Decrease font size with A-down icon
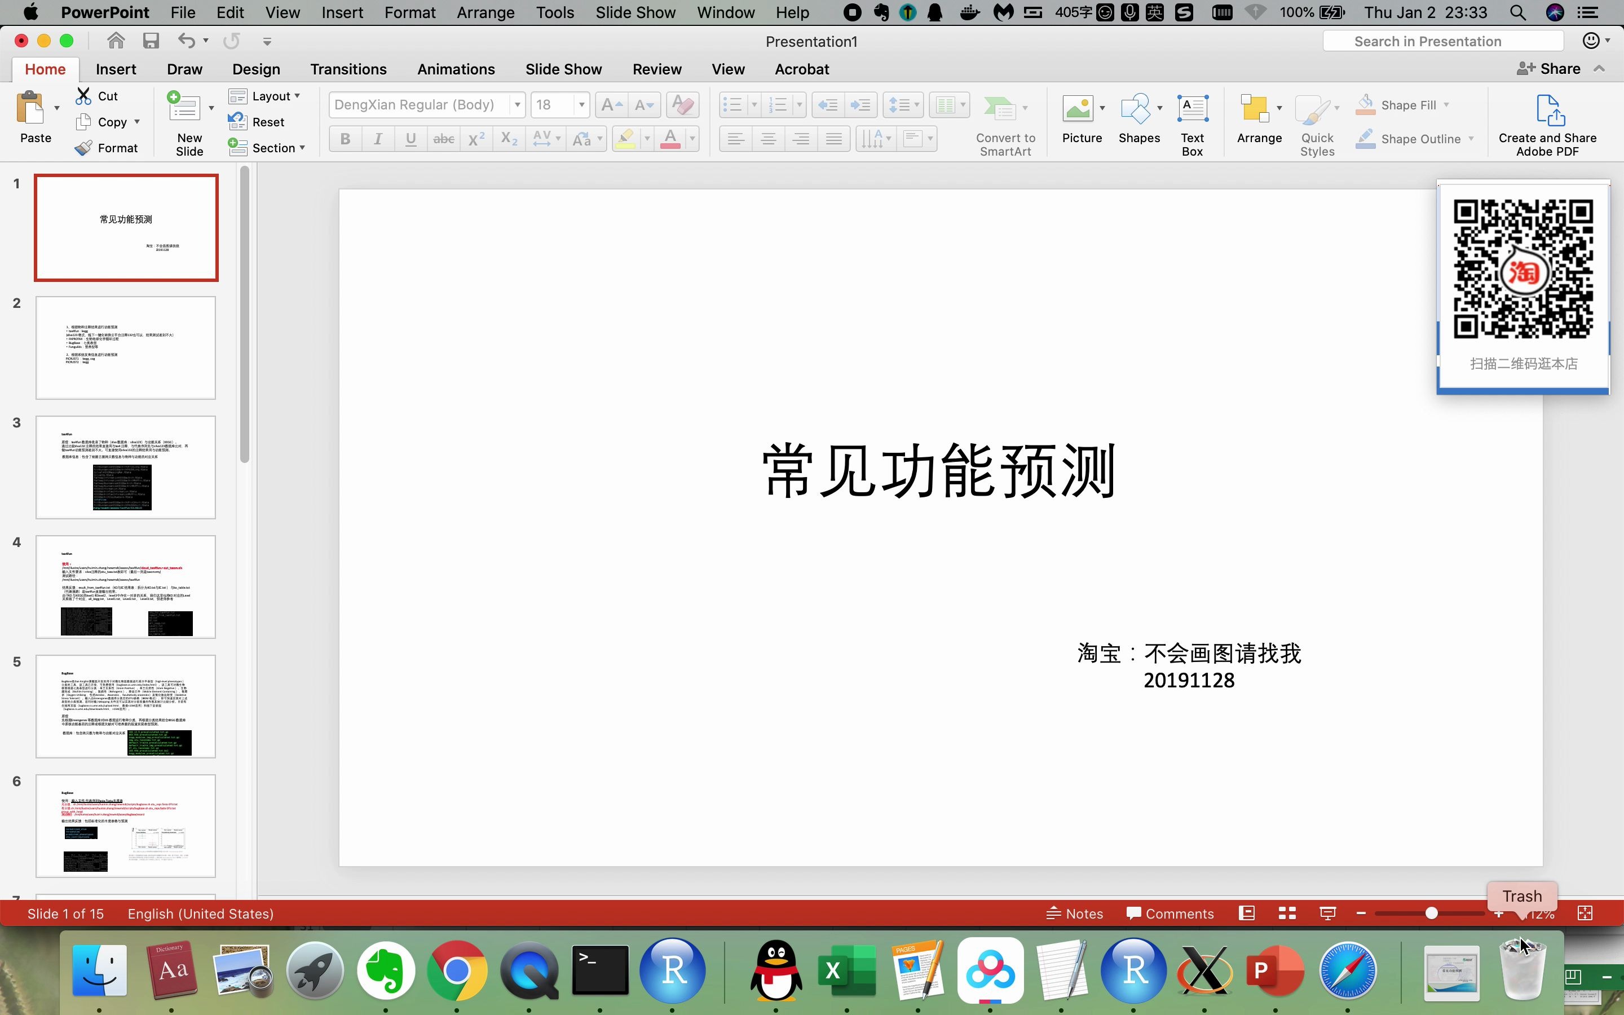The width and height of the screenshot is (1624, 1015). click(x=644, y=105)
